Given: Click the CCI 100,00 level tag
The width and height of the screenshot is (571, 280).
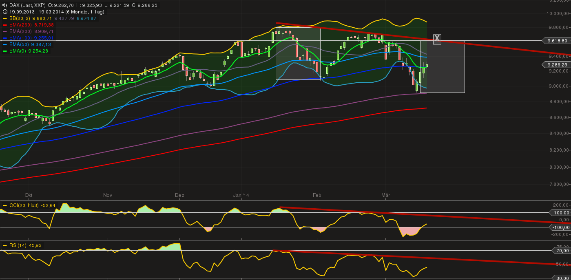Looking at the screenshot, I should click(x=561, y=212).
